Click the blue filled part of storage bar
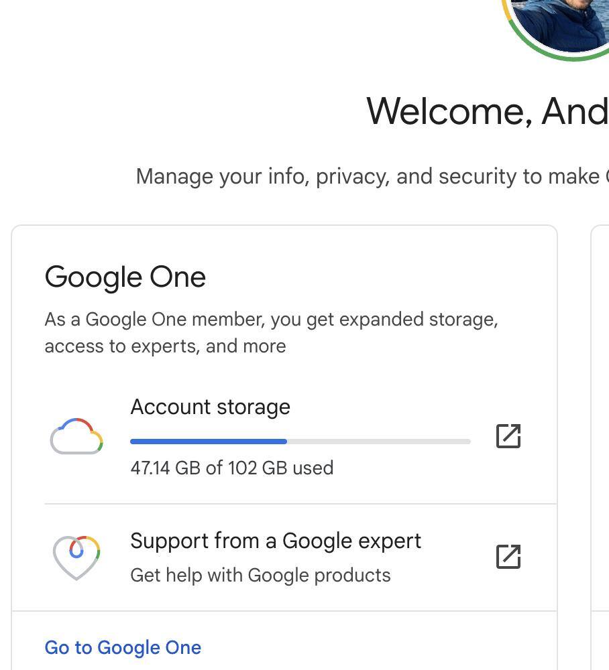The height and width of the screenshot is (670, 609). coord(208,442)
